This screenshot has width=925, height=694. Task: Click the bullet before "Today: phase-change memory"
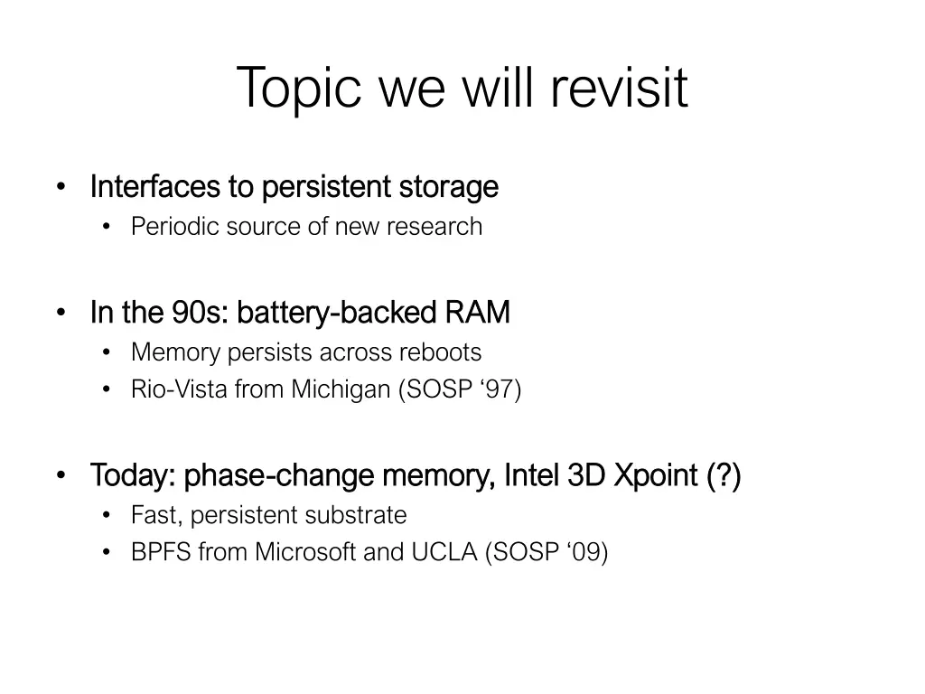tap(61, 476)
